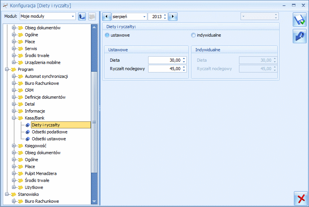The image size is (309, 207).
Task: Click the tree scrollbar down arrow
Action: pos(94,201)
